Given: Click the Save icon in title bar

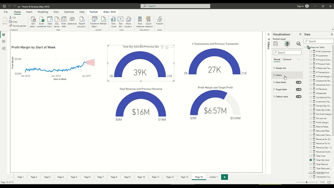Looking at the screenshot, I should pos(4,6).
